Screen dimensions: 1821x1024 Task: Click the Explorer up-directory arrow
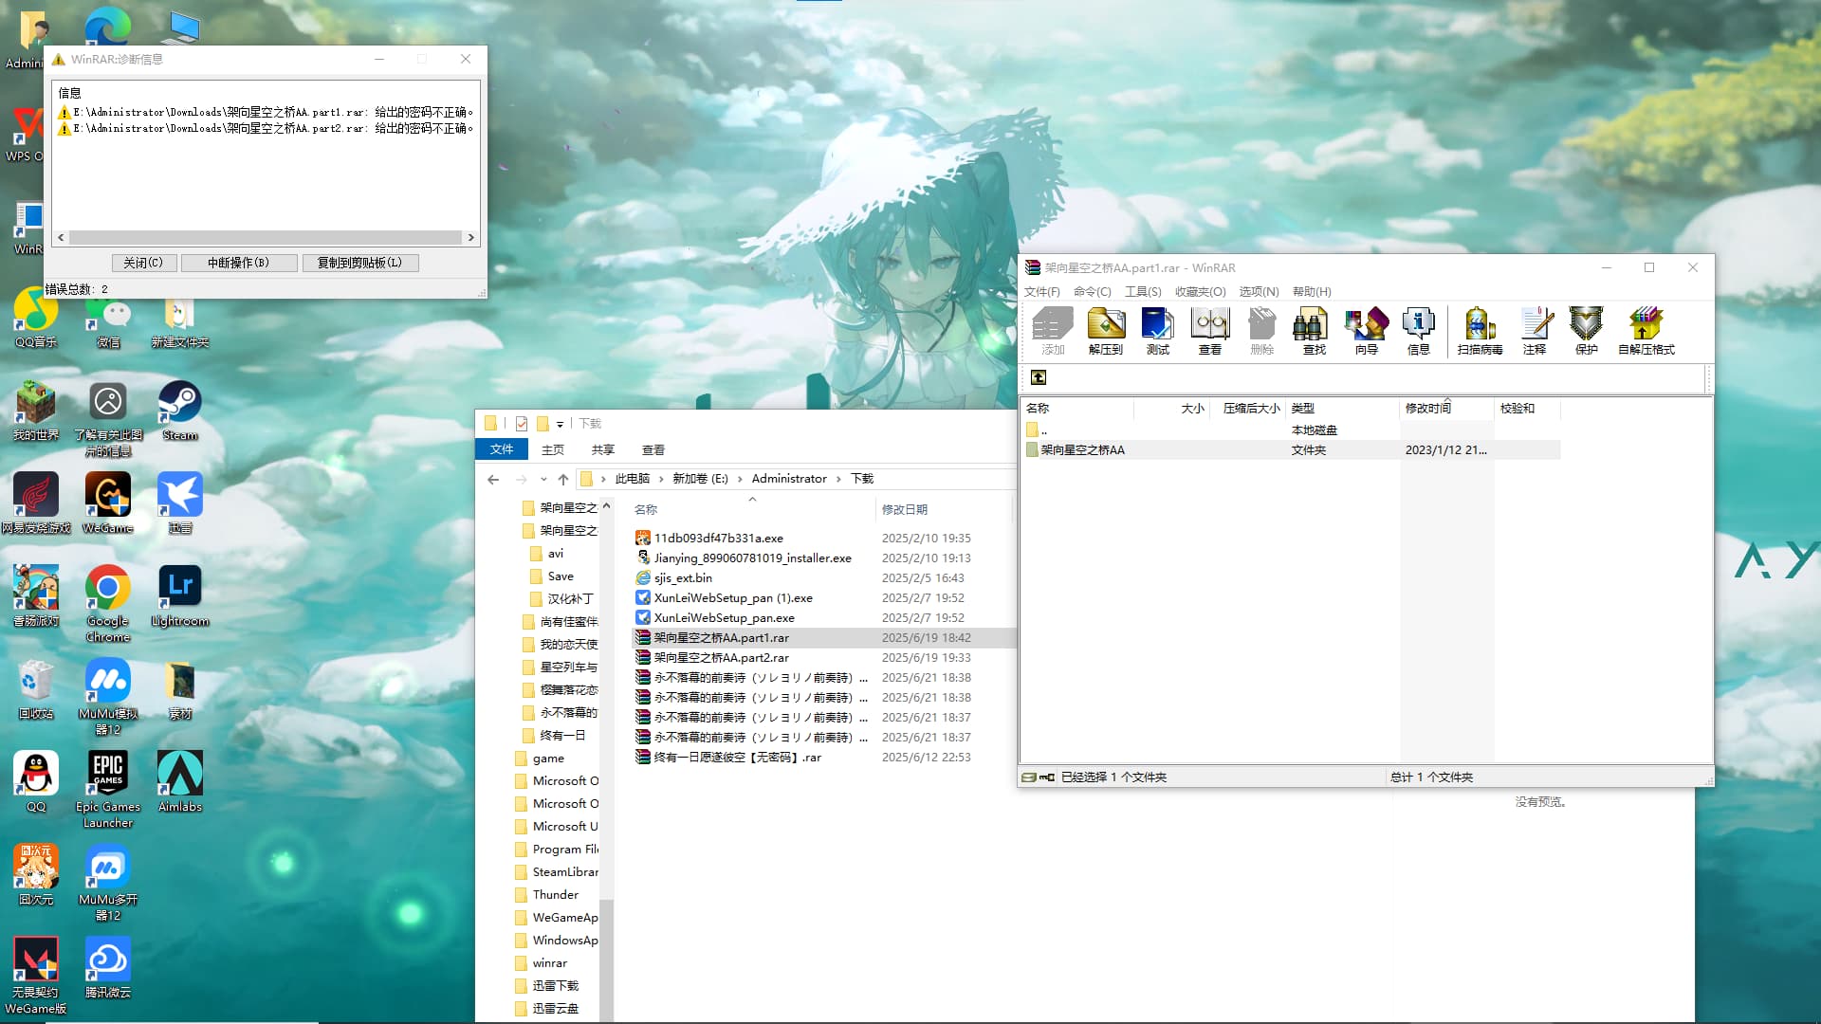[x=563, y=479]
